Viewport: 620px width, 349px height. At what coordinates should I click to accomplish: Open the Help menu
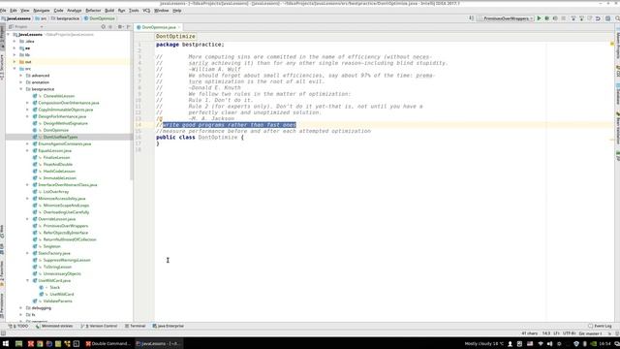177,11
